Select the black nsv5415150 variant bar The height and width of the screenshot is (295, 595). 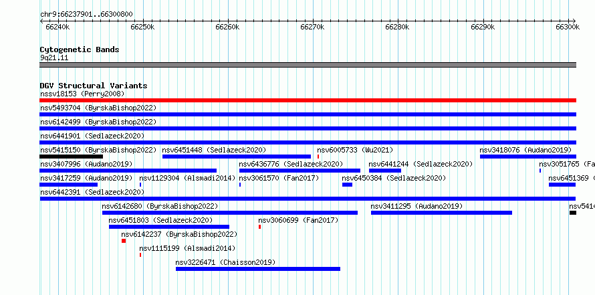pyautogui.click(x=72, y=157)
